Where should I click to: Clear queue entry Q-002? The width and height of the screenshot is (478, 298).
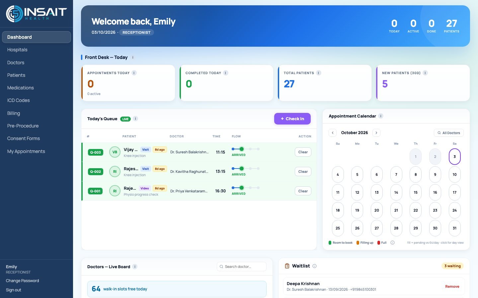tap(303, 172)
